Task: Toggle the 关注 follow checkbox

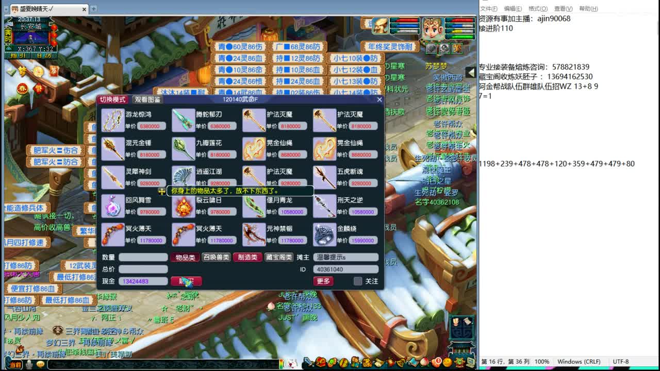Action: pyautogui.click(x=358, y=281)
